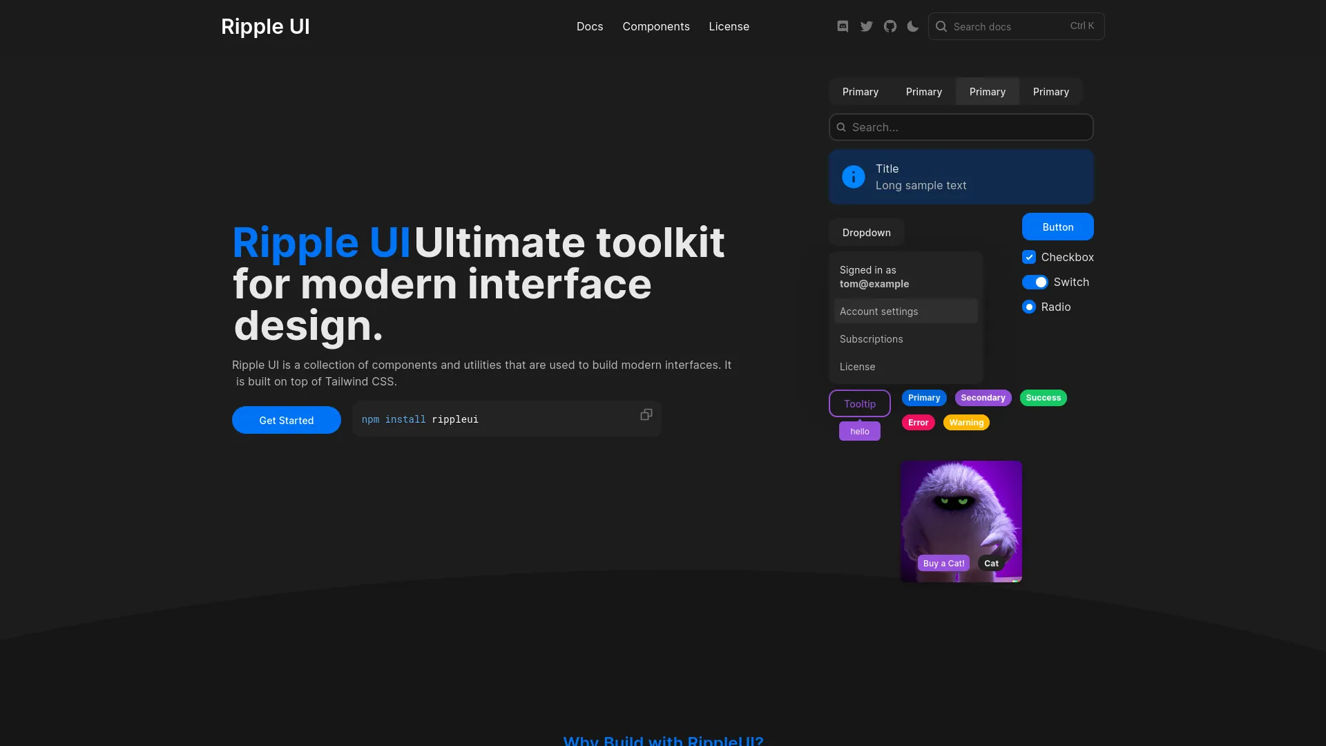Open the GitHub icon link in header
Image resolution: width=1326 pixels, height=746 pixels.
[890, 26]
